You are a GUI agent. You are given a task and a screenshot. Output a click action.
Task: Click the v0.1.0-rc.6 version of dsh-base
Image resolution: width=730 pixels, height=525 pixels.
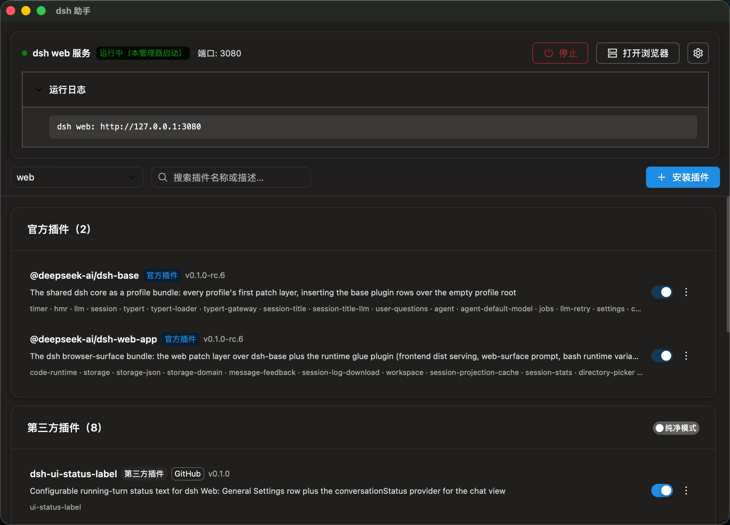205,275
